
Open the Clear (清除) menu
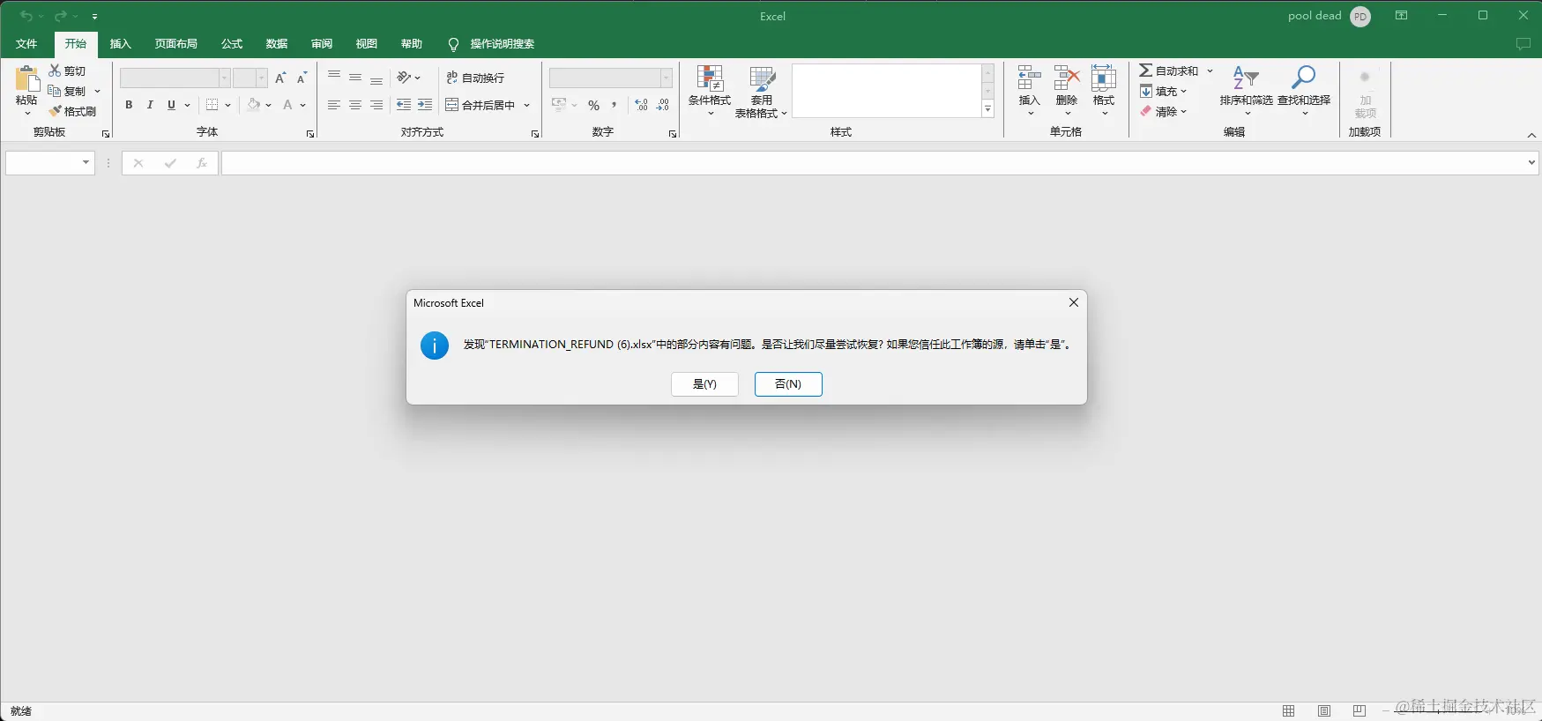1163,111
